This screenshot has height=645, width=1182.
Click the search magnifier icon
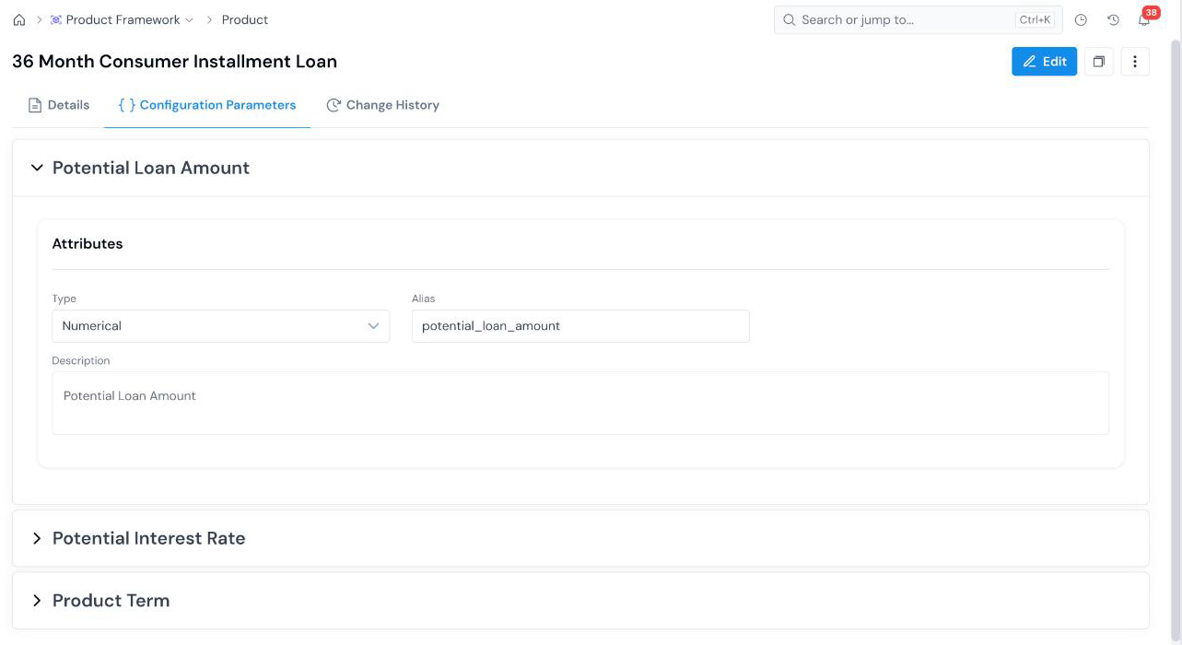(790, 19)
